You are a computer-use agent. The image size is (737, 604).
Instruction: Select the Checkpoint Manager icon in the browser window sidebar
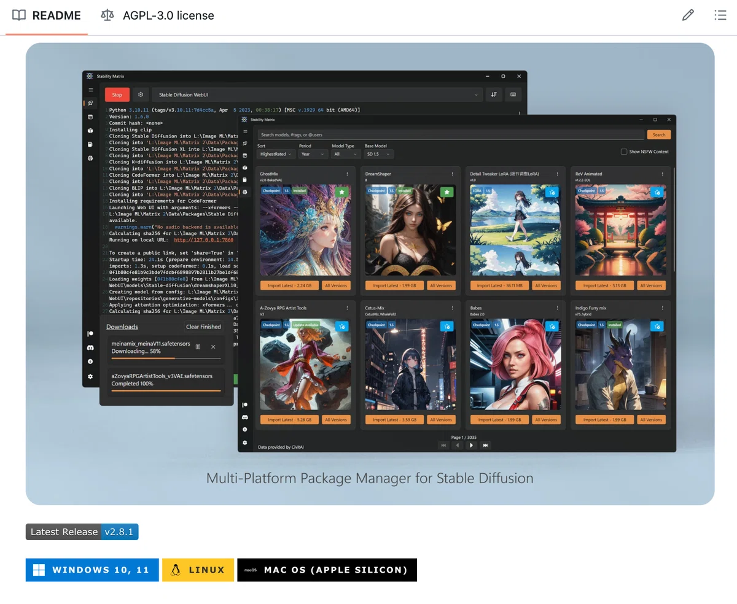(245, 180)
